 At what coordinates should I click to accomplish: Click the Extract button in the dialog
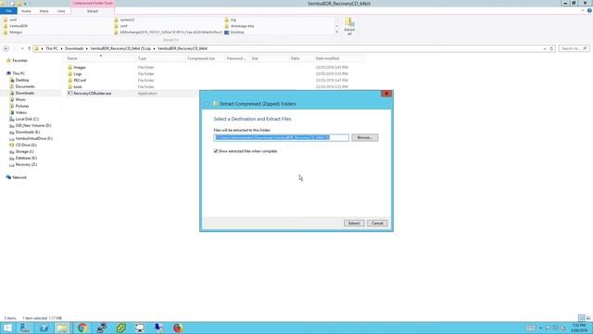(x=354, y=223)
